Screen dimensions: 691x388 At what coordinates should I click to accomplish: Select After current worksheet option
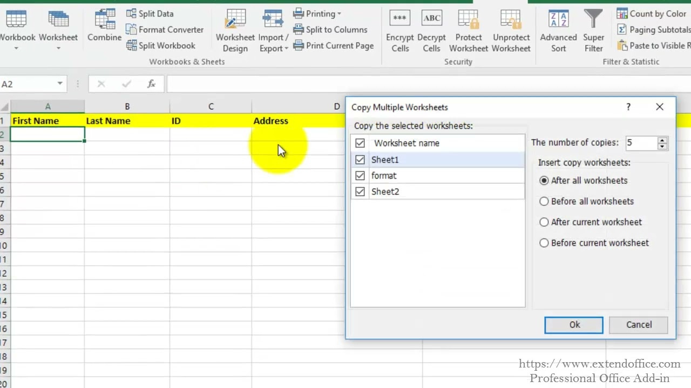[544, 222]
